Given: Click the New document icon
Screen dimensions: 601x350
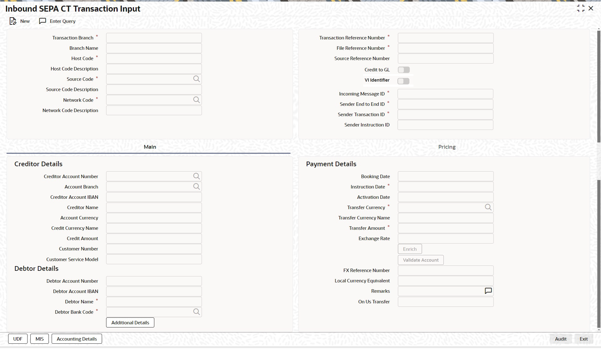Looking at the screenshot, I should point(13,21).
